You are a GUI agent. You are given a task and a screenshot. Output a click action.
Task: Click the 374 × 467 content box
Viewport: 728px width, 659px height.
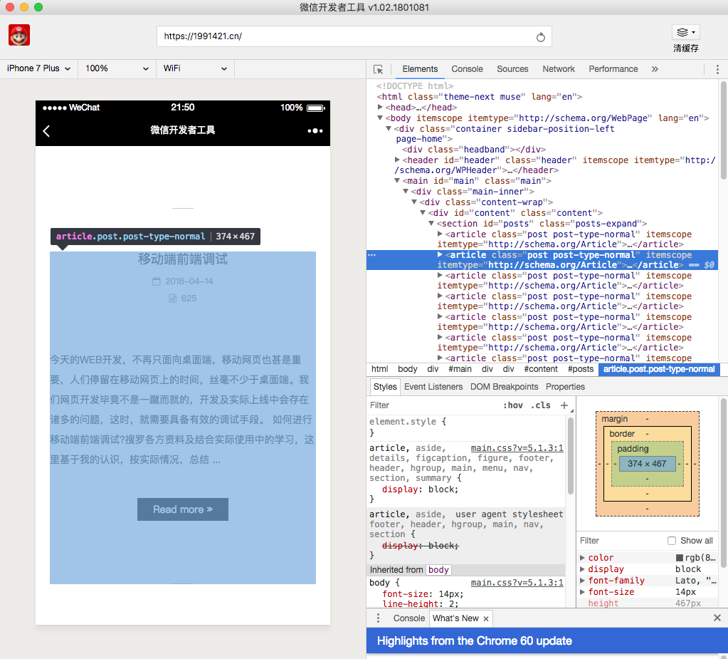point(647,464)
